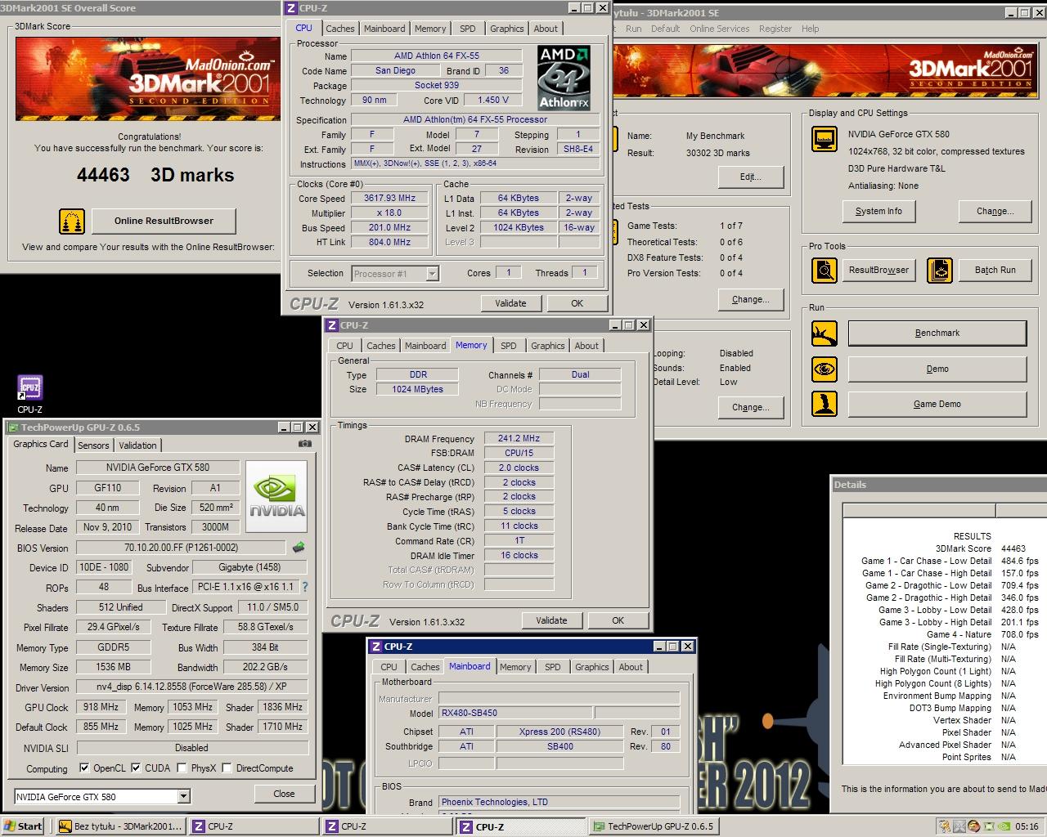Open the NVIDIA GeForce GTX 580 dropdown
1047x837 pixels.
183,796
